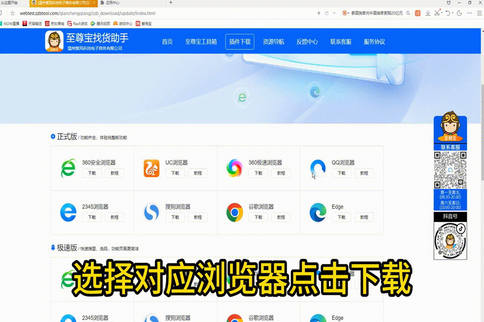Open the NOW直播 bookmark
Viewport: 484px width, 322px height.
pos(10,24)
